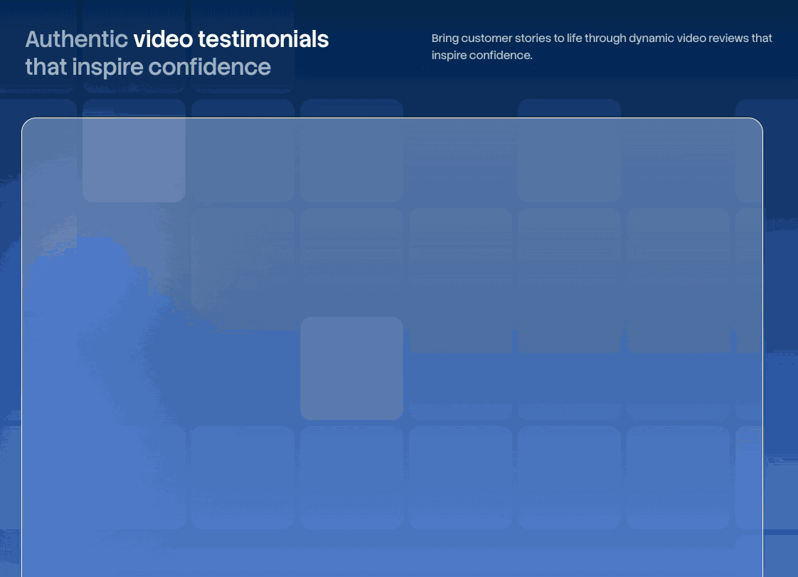Click the heading "Authentic video testimonials"

coord(177,53)
